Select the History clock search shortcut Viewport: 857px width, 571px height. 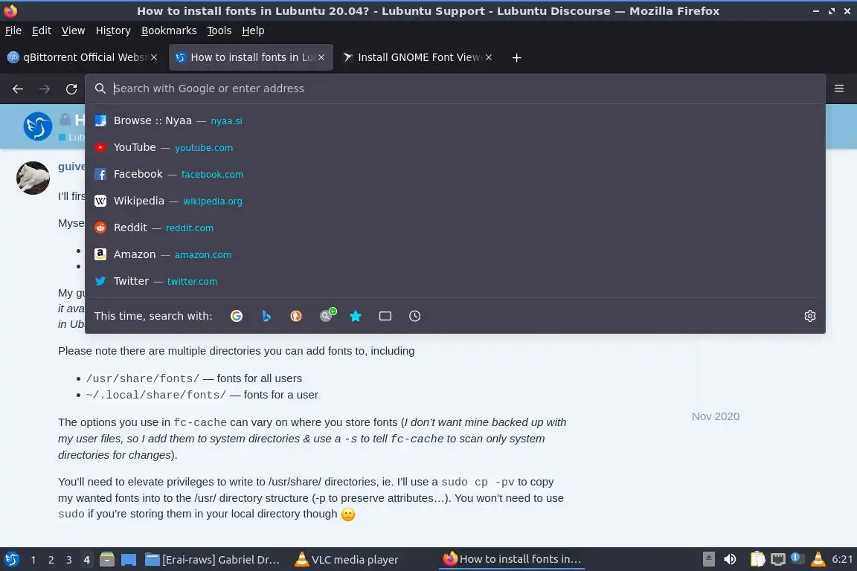415,316
